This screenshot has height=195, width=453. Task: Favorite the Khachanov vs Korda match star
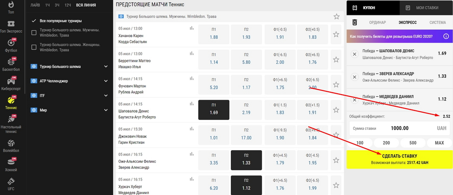click(x=336, y=34)
